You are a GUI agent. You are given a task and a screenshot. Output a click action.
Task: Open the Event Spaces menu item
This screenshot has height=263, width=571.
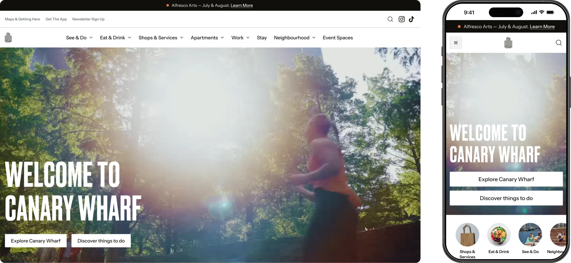(x=338, y=38)
